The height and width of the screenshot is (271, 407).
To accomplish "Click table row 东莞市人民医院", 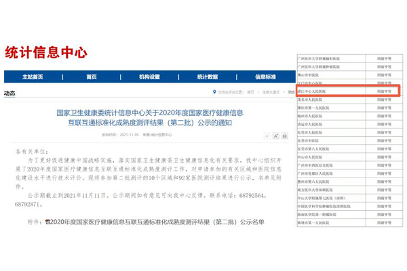I will [x=350, y=133].
